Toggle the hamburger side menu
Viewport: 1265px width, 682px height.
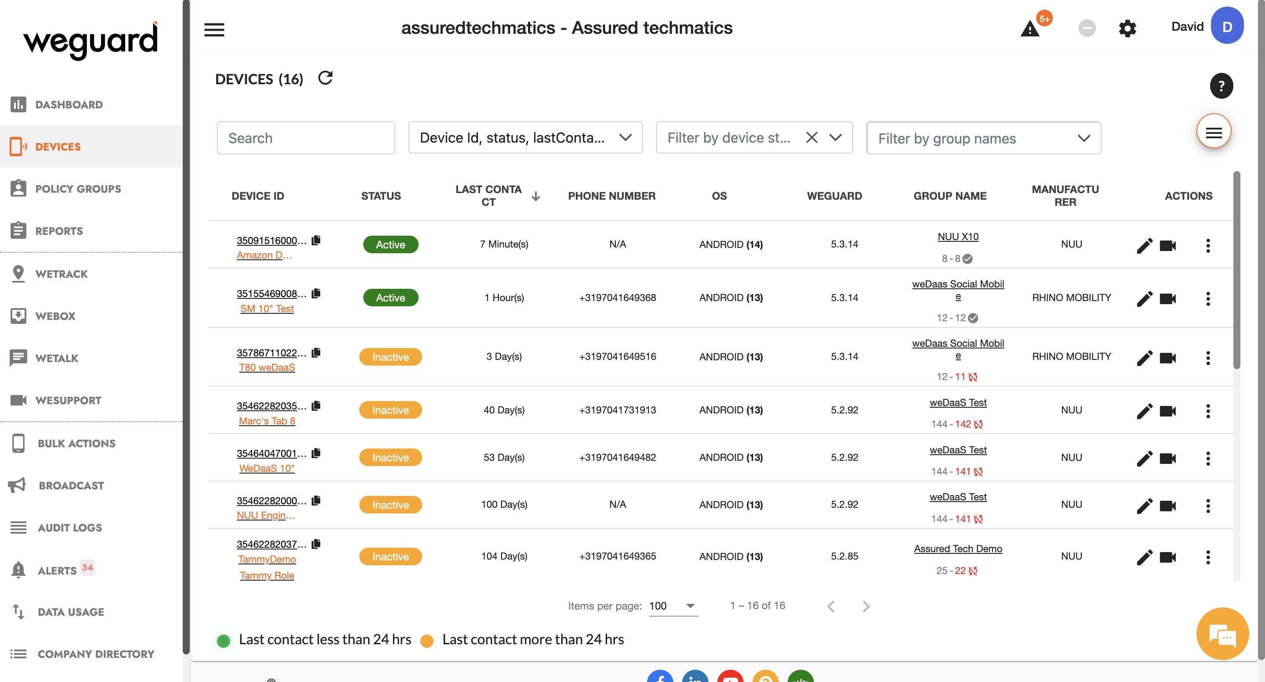(x=214, y=29)
